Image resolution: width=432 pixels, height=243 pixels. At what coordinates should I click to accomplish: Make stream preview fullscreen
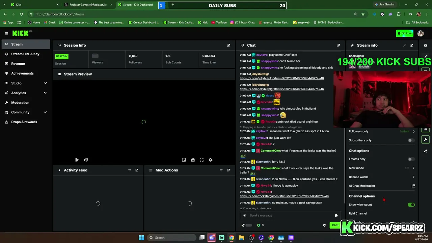click(201, 160)
